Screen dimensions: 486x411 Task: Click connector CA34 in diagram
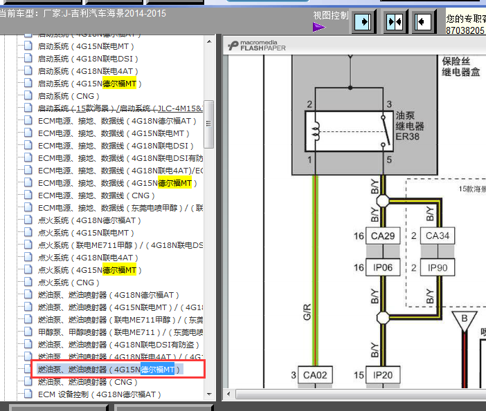[438, 236]
